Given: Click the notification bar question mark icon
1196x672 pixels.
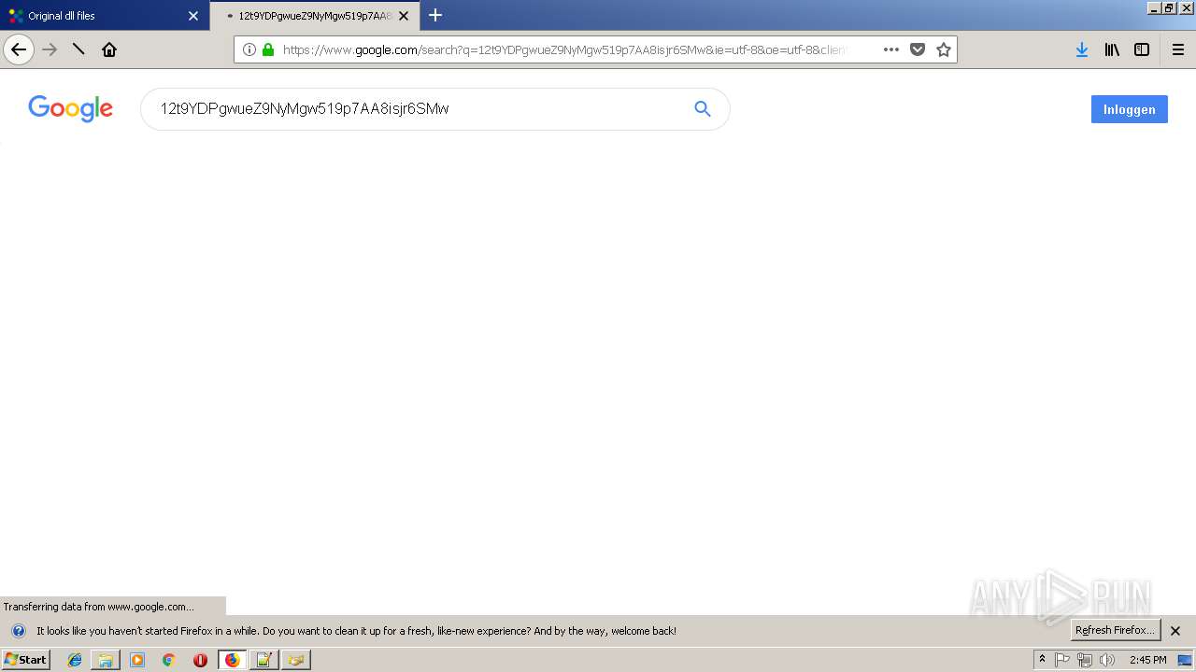Looking at the screenshot, I should (x=18, y=631).
